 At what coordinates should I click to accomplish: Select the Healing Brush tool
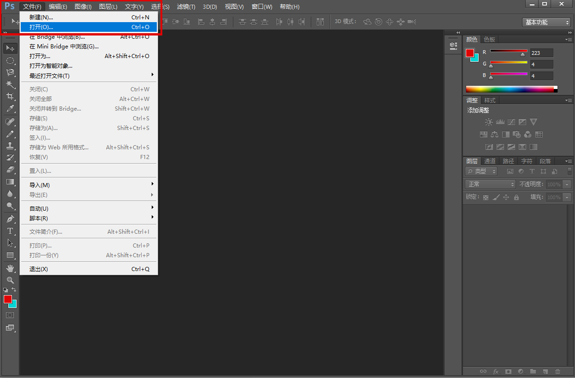[10, 122]
